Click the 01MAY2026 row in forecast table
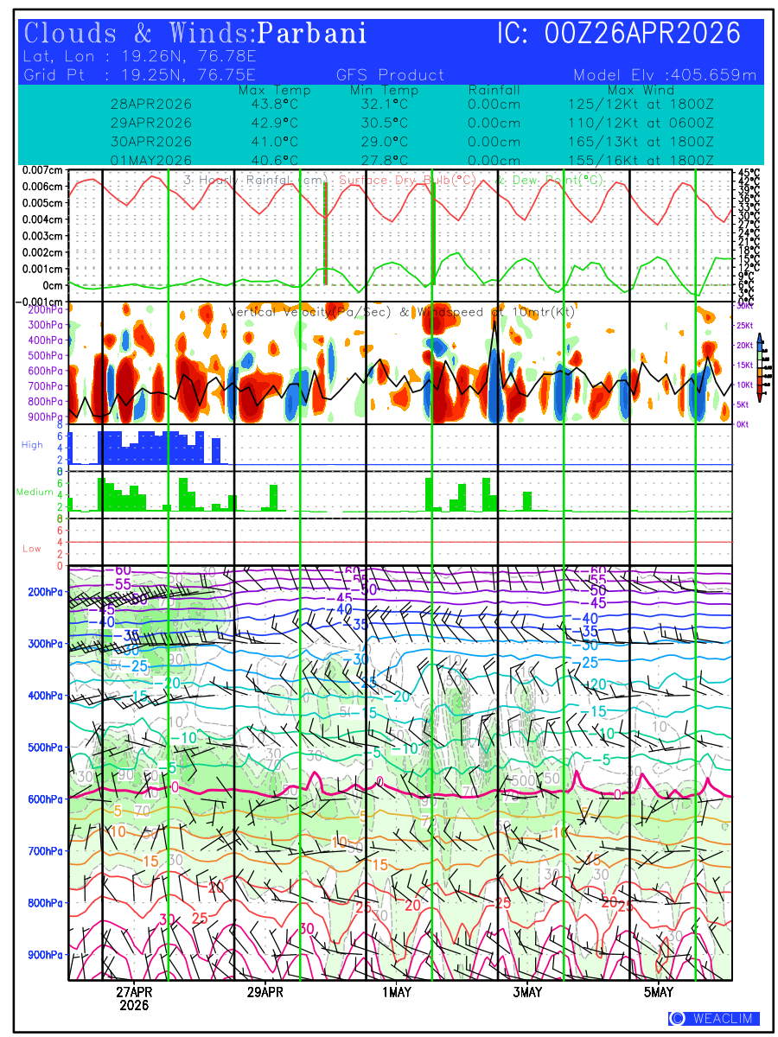This screenshot has width=778, height=1037. [x=151, y=160]
